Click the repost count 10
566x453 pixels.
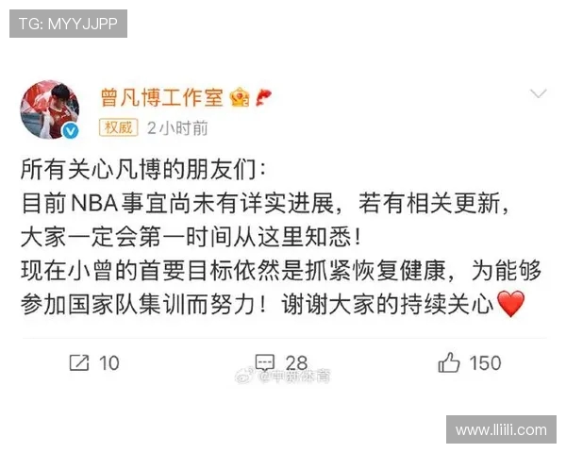point(108,363)
